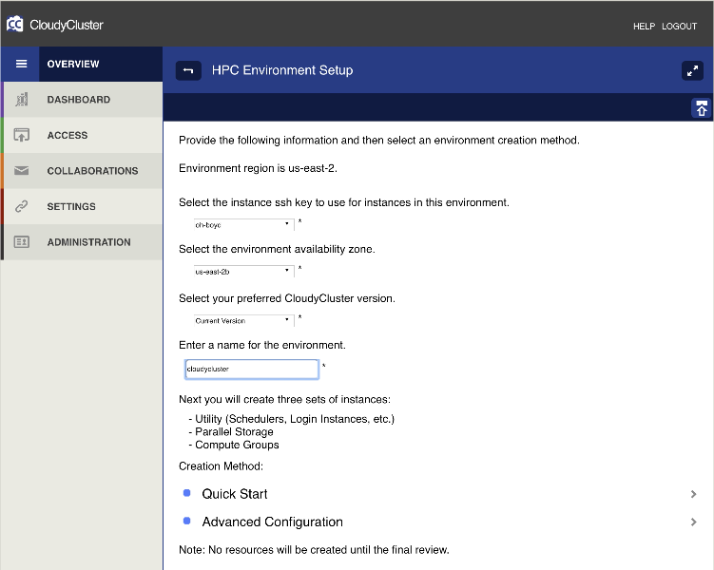Open the COLLABORATIONS menu item
Viewport: 714px width, 570px height.
(x=83, y=171)
